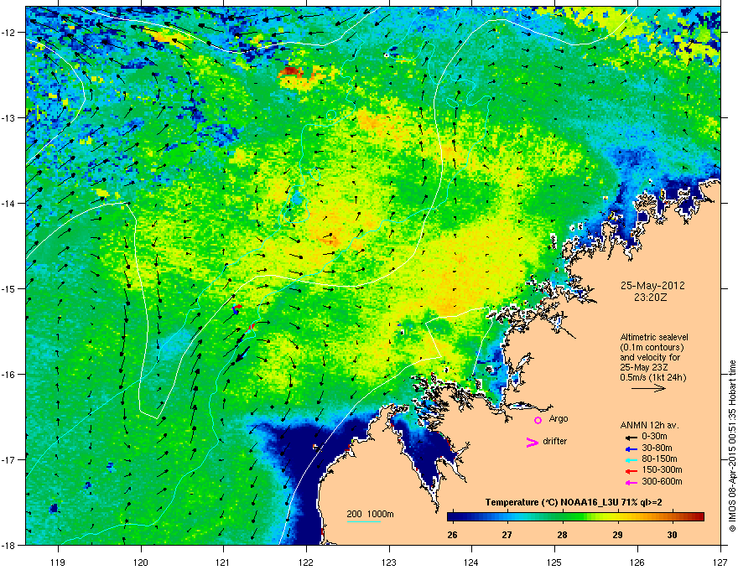Viewport: 738px width, 570px height.
Task: Click the longitude axis label 122
Action: (306, 562)
